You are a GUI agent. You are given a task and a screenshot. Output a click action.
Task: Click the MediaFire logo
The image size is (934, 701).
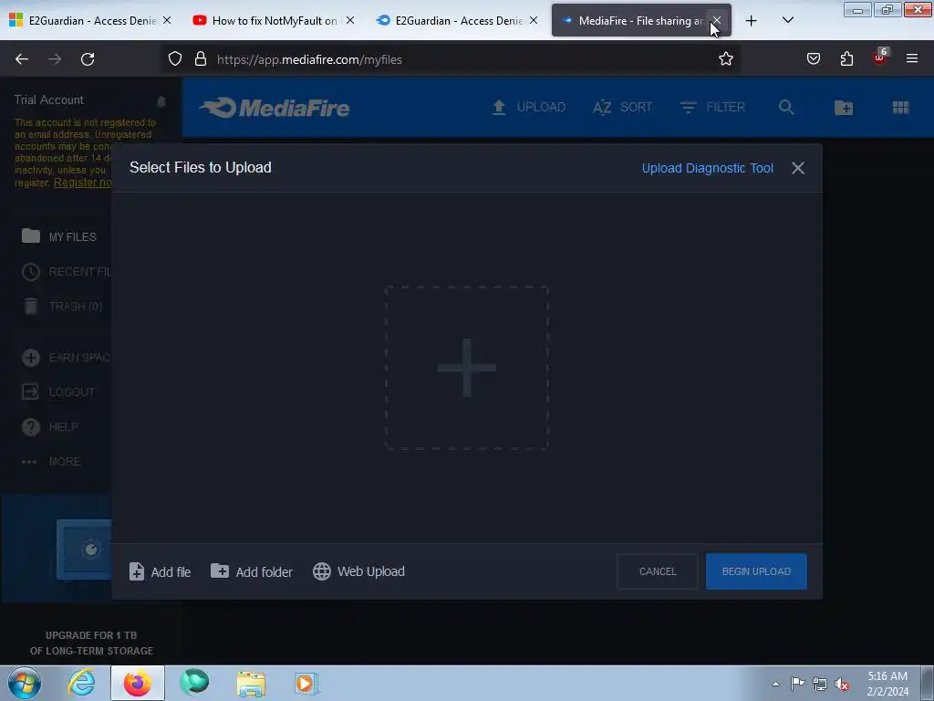(275, 108)
